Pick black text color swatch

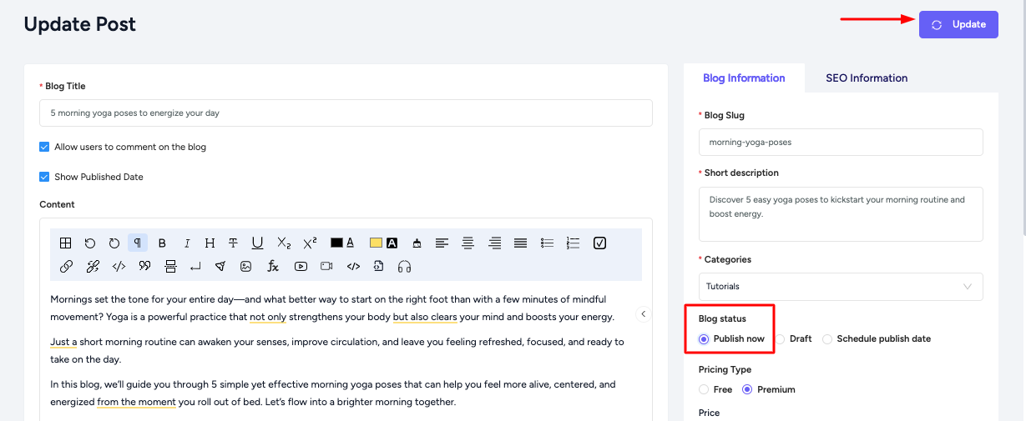click(x=336, y=243)
